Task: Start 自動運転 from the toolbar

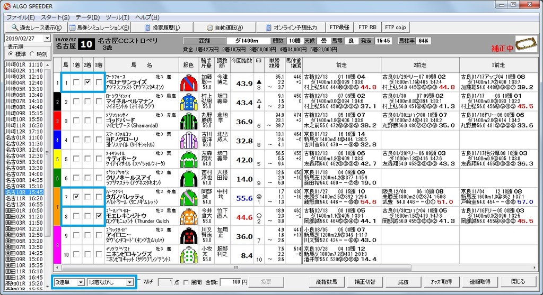Action: (224, 27)
